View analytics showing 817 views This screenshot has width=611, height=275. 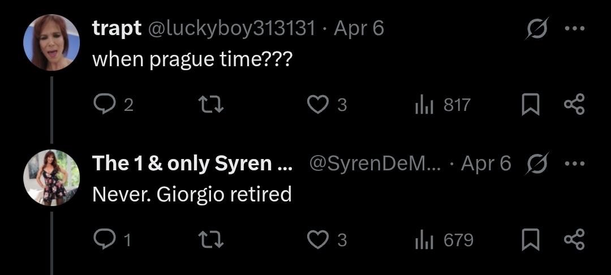(443, 105)
